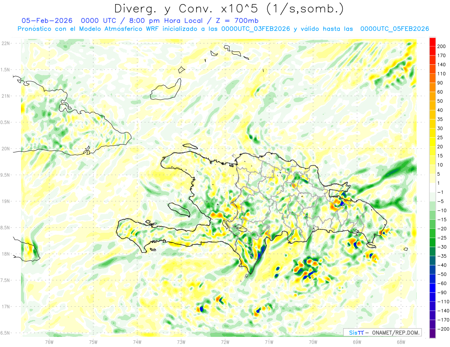Click the '9.5N' latitude axis label
Image resolution: width=450 pixels, height=347 pixels.
[6, 175]
